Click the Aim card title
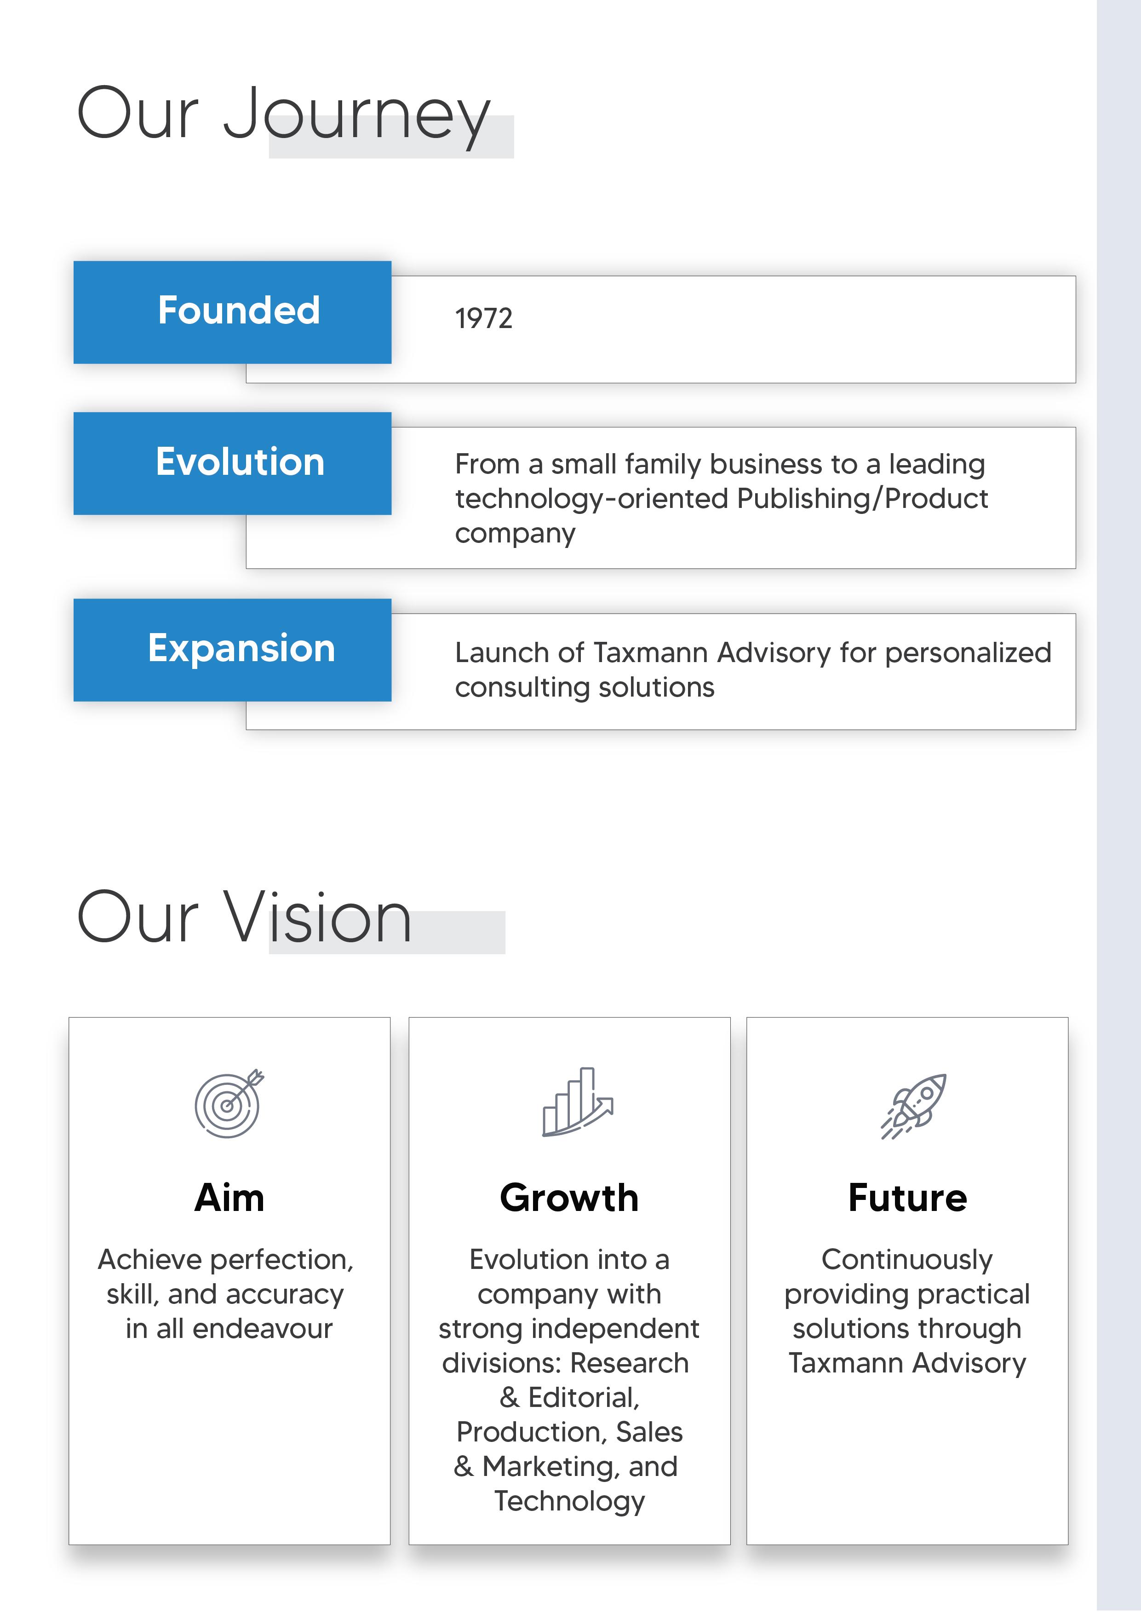Image resolution: width=1141 pixels, height=1614 pixels. coord(229,1197)
